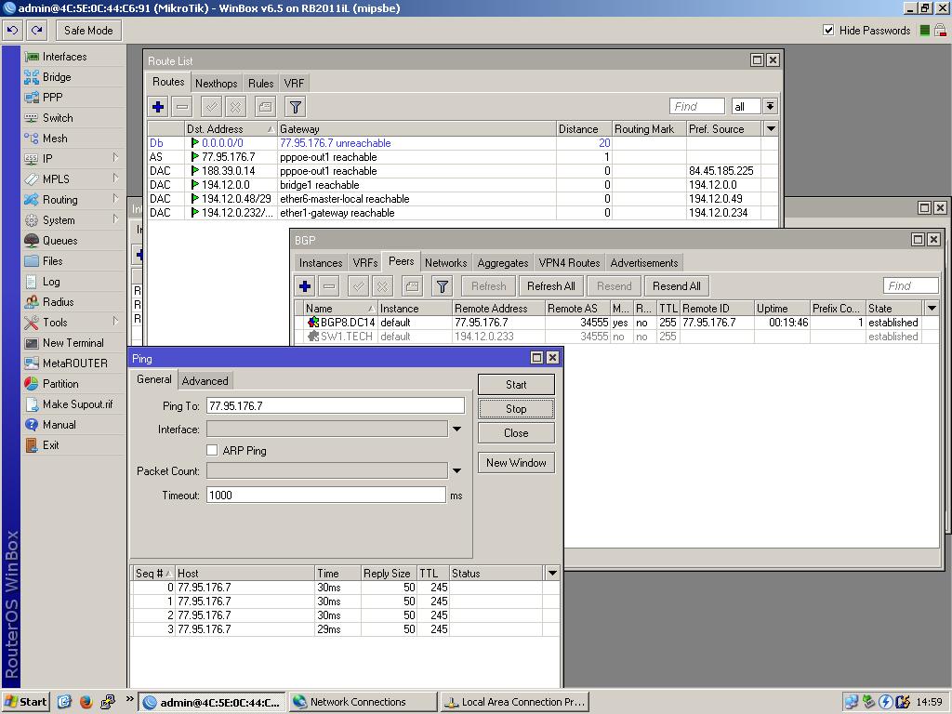Click the Timeout input field

[x=326, y=495]
